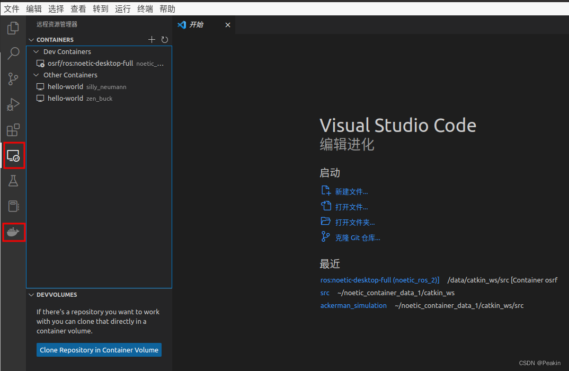Open the Source Control view
The height and width of the screenshot is (371, 569).
(13, 79)
